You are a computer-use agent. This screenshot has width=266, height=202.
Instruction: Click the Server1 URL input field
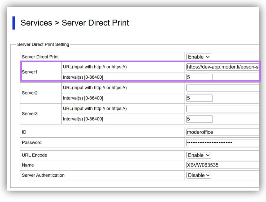point(223,67)
